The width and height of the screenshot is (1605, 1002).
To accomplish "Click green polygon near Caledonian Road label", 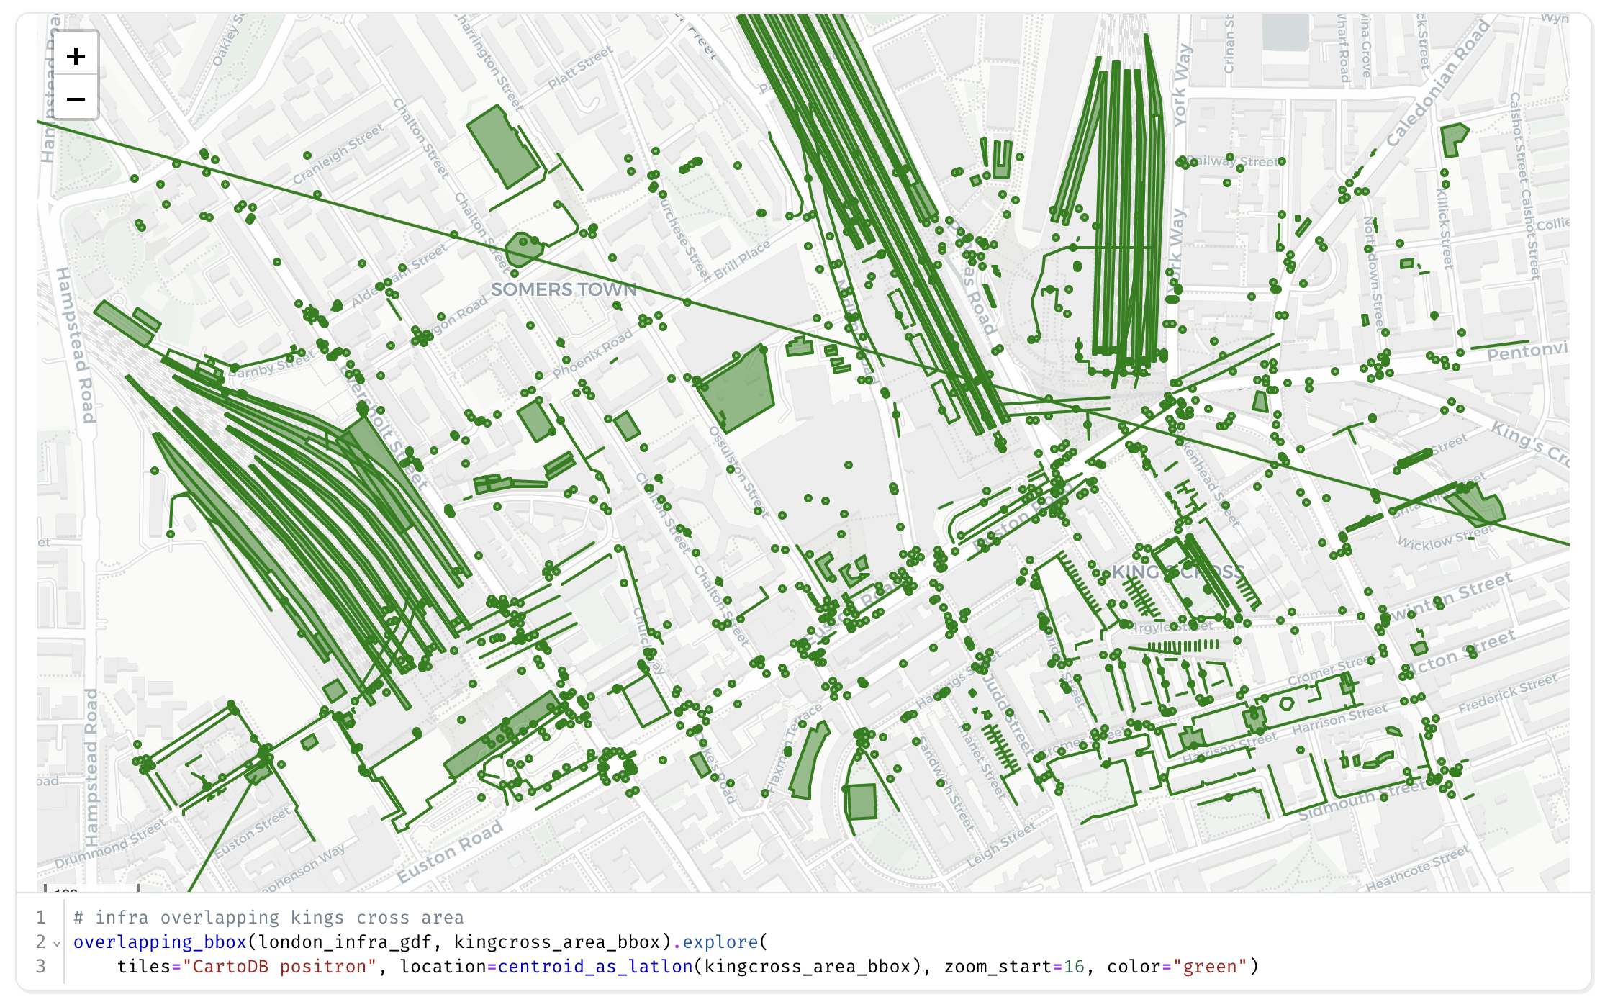I will (1452, 138).
